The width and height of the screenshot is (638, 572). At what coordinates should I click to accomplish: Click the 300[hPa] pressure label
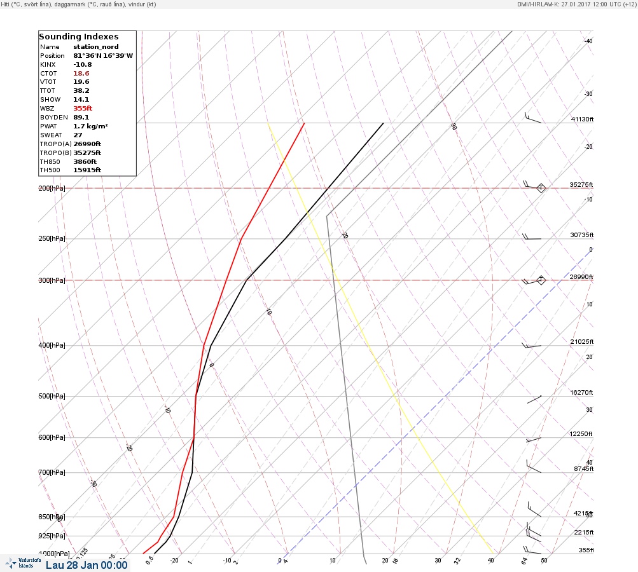(x=52, y=280)
